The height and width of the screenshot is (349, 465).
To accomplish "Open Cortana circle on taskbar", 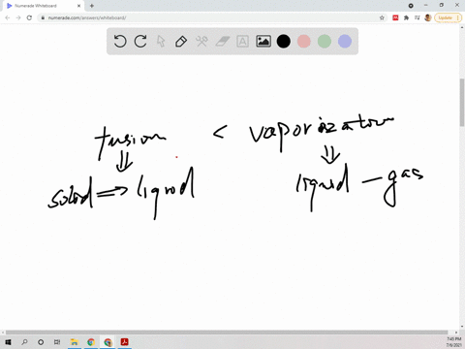I will tap(41, 342).
